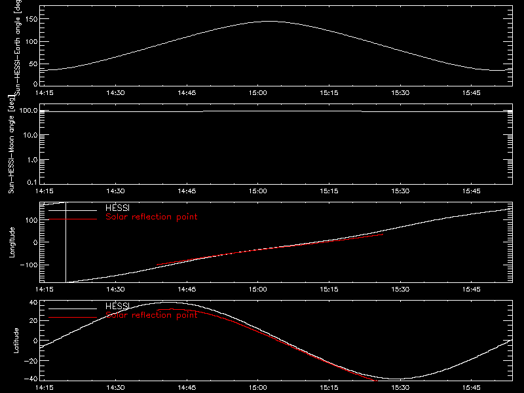Click the red reflection curve start in Longitude plot
The height and width of the screenshot is (393, 524).
click(157, 265)
